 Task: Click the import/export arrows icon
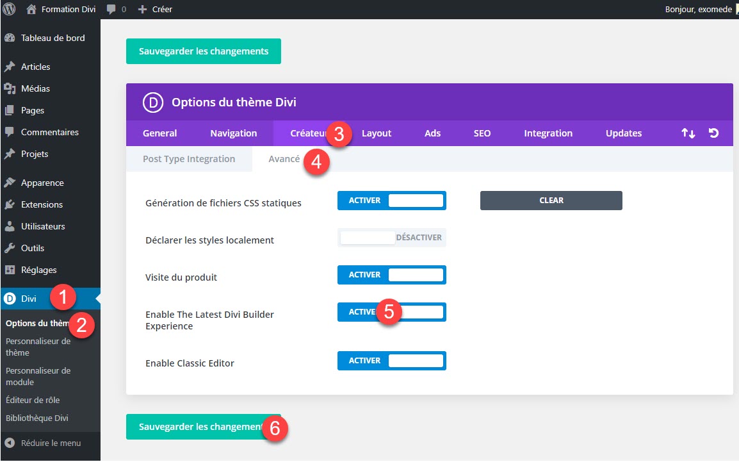point(688,133)
